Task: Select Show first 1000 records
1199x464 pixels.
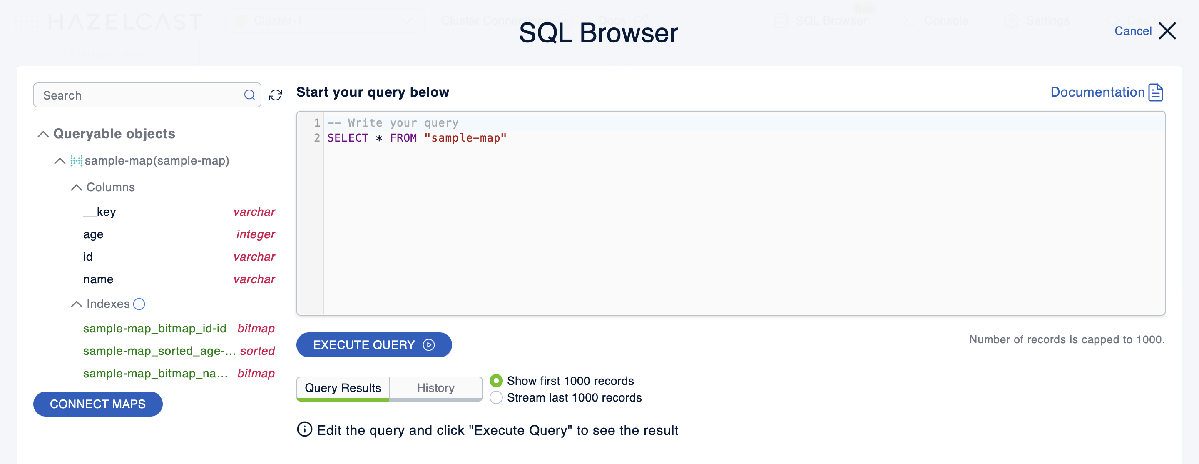Action: point(496,381)
